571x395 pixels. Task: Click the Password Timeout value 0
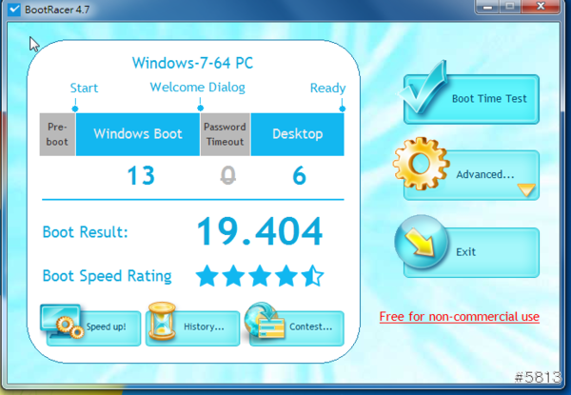coord(228,175)
